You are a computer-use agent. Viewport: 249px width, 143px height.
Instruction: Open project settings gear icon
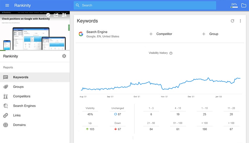64,56
